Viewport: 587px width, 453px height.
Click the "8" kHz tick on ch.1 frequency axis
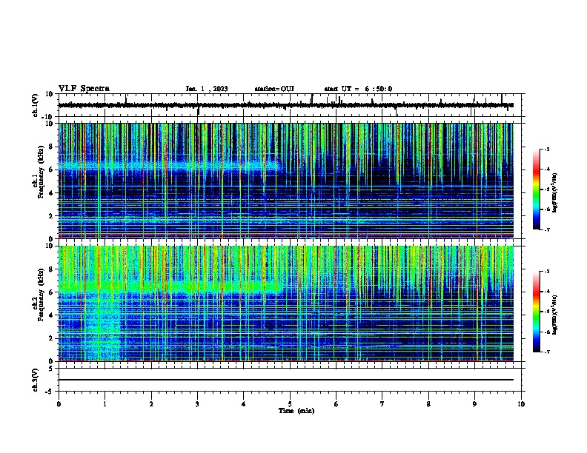pos(52,147)
